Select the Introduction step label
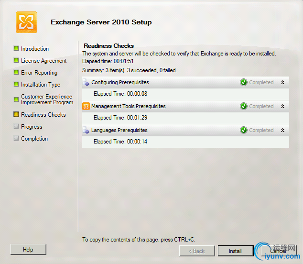The image size is (303, 264). 35,49
